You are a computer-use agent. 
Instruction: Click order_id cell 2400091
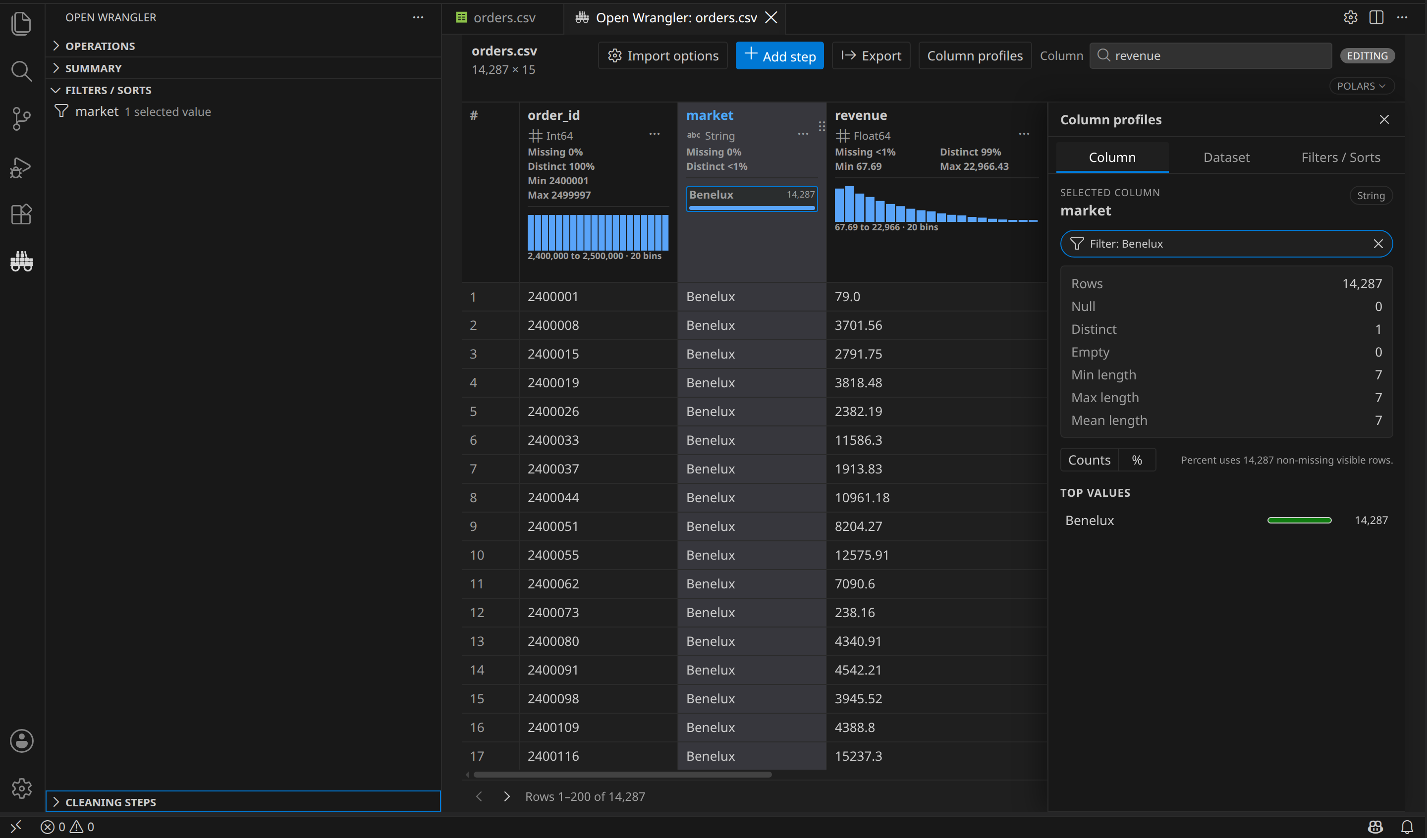pos(598,670)
